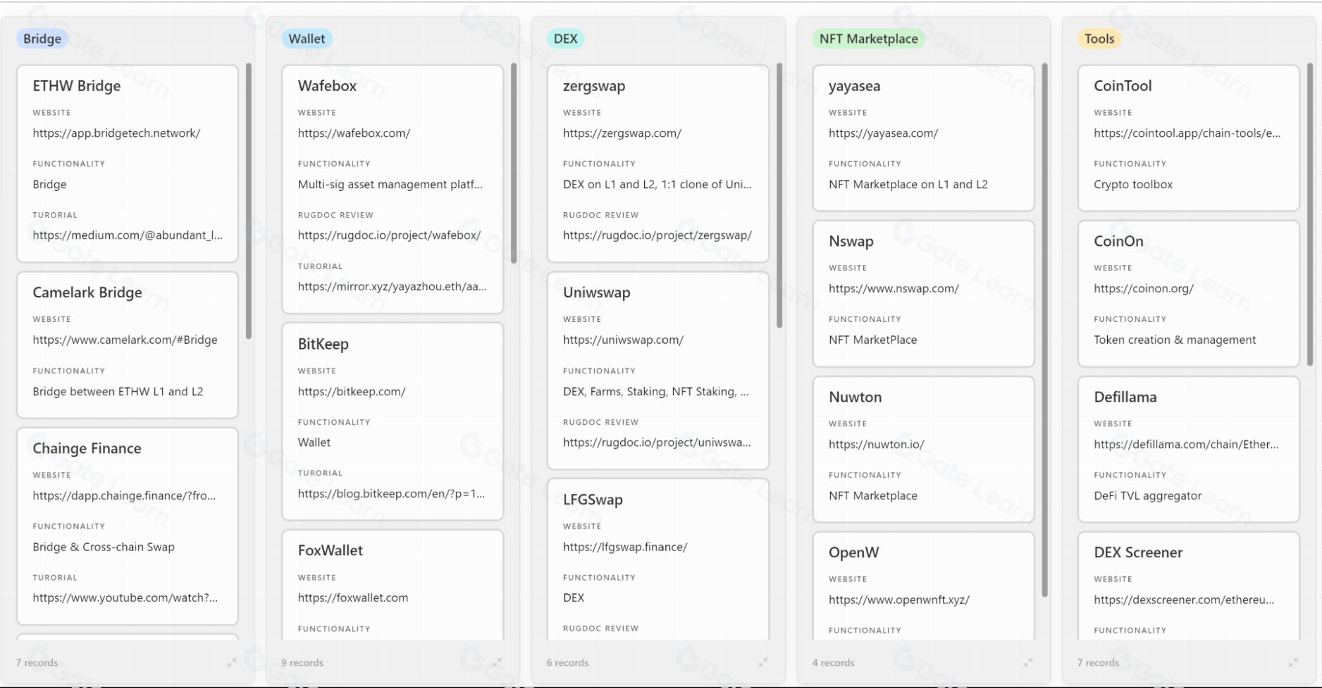Open the cointool.app chain-tools link
The image size is (1322, 688).
click(1187, 133)
